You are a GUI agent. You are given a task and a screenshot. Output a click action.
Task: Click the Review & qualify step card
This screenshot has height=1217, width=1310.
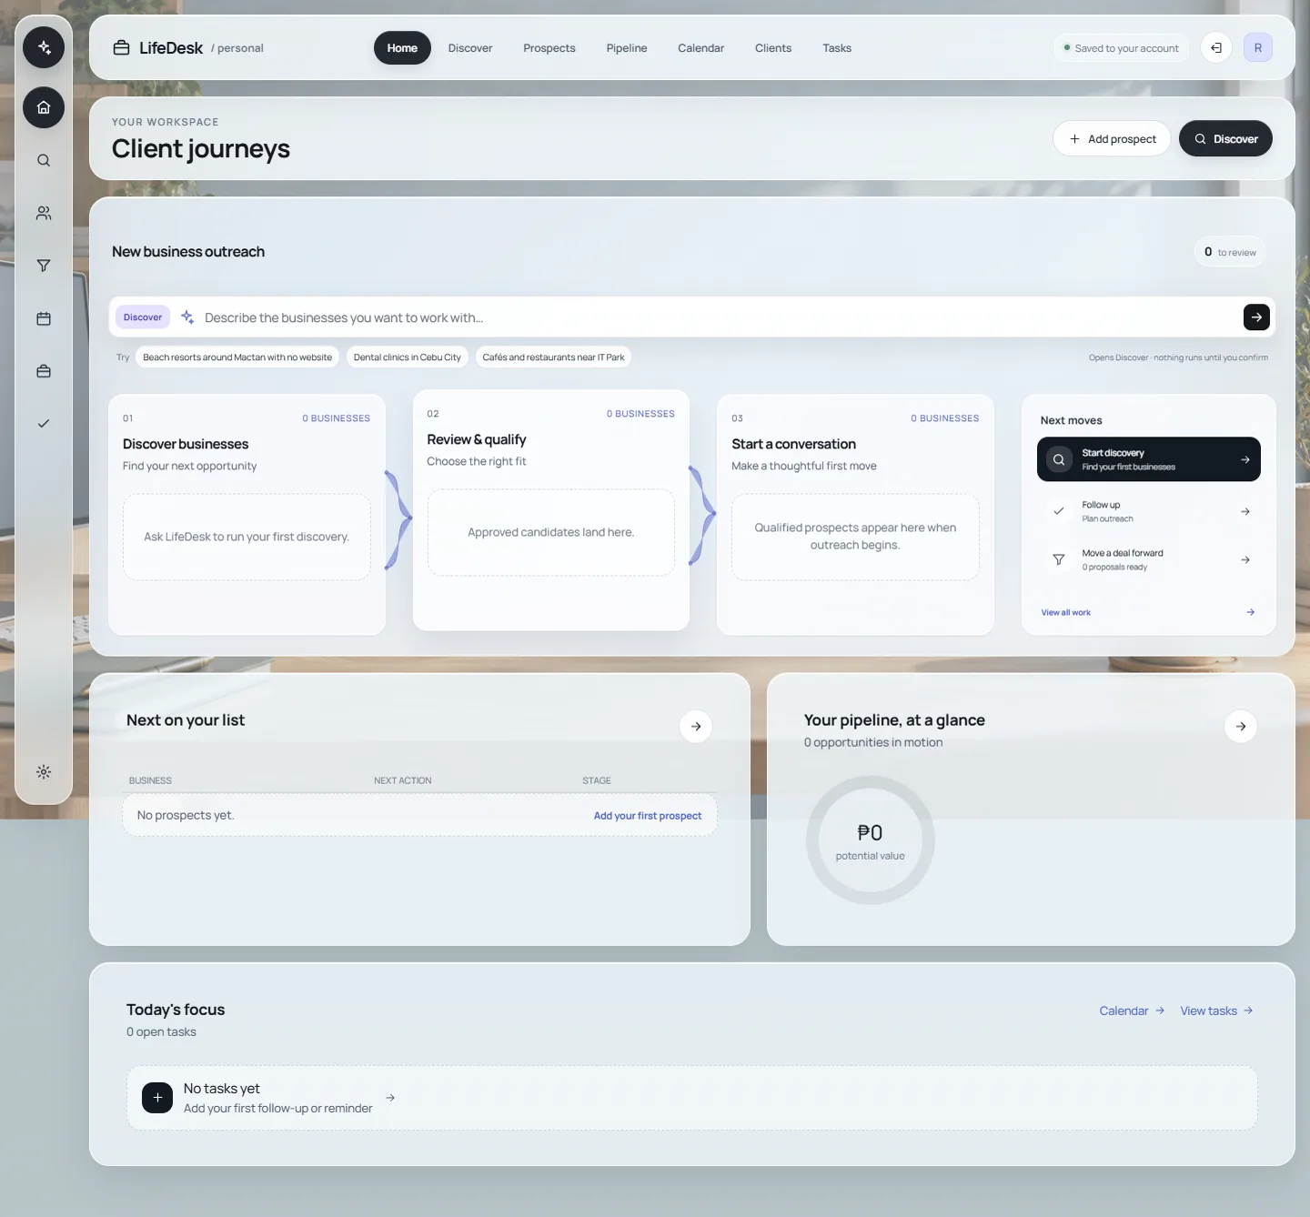point(551,510)
